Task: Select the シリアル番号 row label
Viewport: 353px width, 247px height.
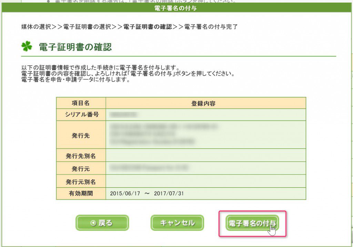Action: [x=81, y=115]
